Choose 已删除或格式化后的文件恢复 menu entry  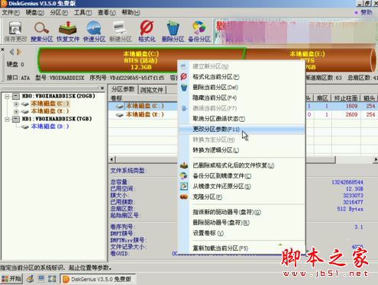233,165
